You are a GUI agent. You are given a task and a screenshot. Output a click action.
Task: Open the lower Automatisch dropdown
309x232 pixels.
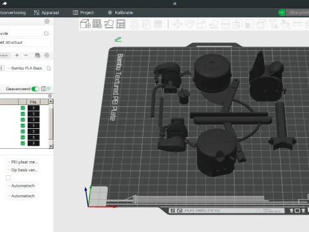pos(22,196)
